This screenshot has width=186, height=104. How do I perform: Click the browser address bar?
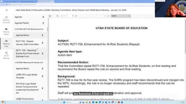click(x=82, y=5)
